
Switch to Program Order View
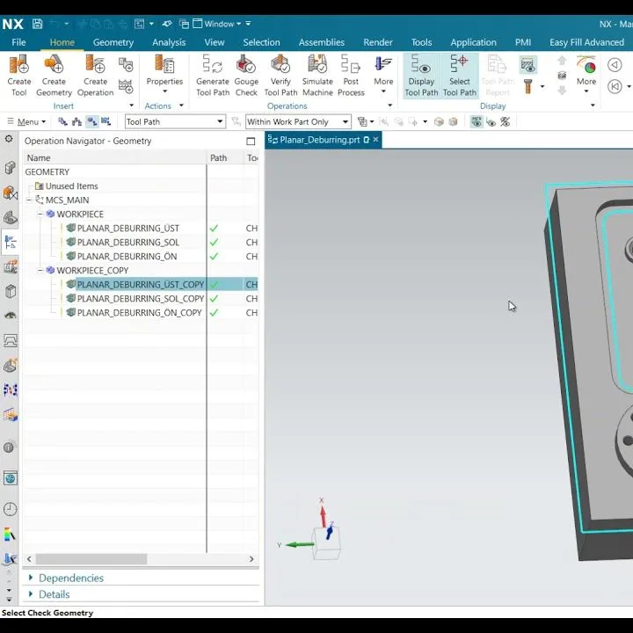(x=62, y=121)
